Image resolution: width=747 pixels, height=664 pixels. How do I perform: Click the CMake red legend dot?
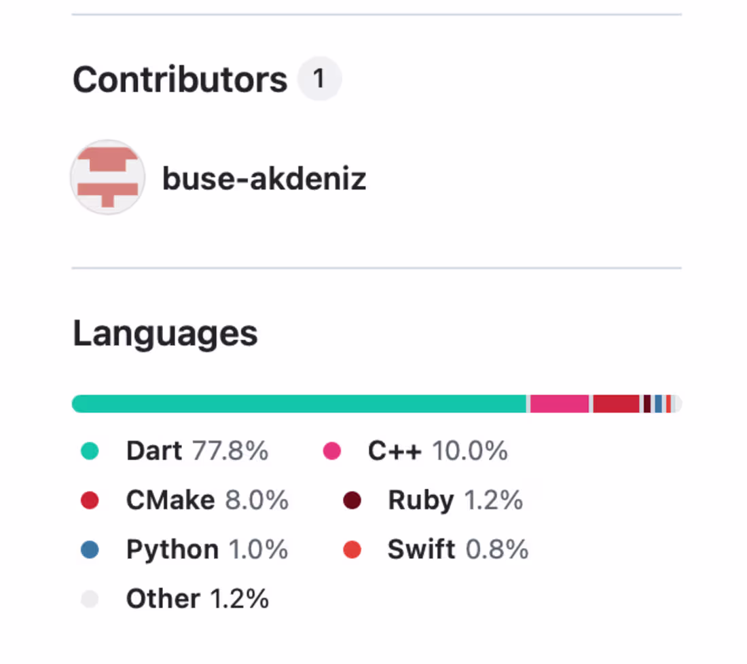tap(90, 500)
